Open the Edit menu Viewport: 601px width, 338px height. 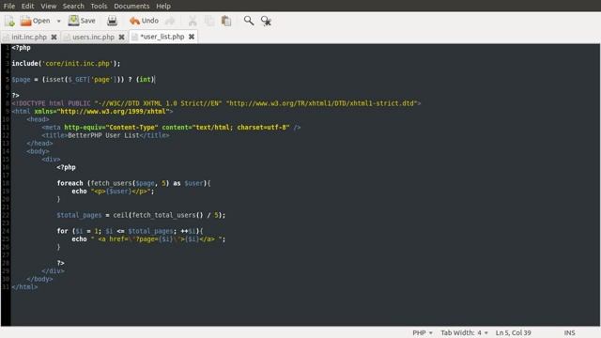(27, 7)
